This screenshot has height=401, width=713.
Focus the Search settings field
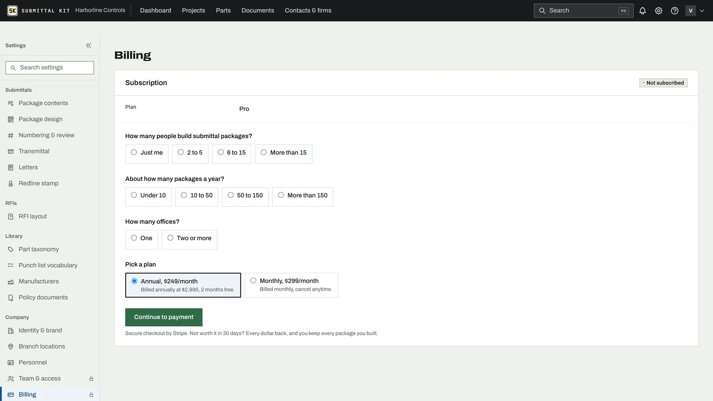pyautogui.click(x=49, y=68)
